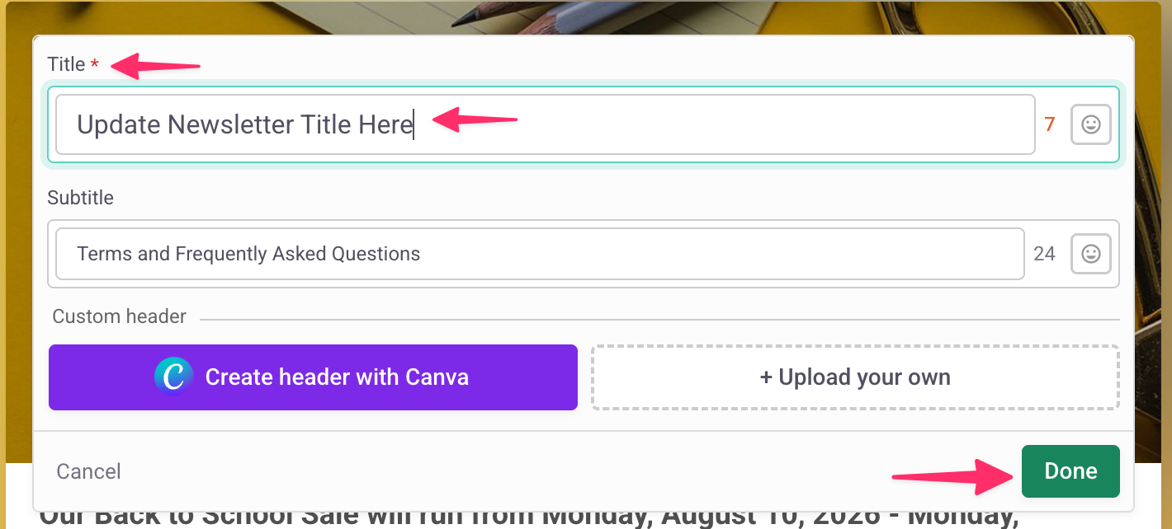
Task: Click the Title field label
Action: click(66, 64)
